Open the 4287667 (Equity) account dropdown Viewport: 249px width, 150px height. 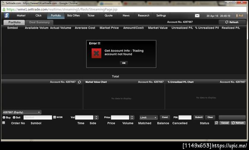click(x=22, y=112)
